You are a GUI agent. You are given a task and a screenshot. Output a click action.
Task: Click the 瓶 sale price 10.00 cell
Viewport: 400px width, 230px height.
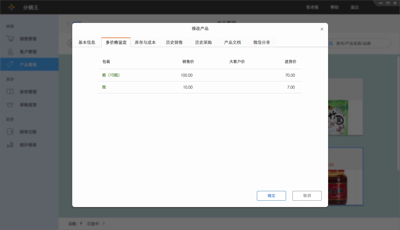click(x=188, y=87)
